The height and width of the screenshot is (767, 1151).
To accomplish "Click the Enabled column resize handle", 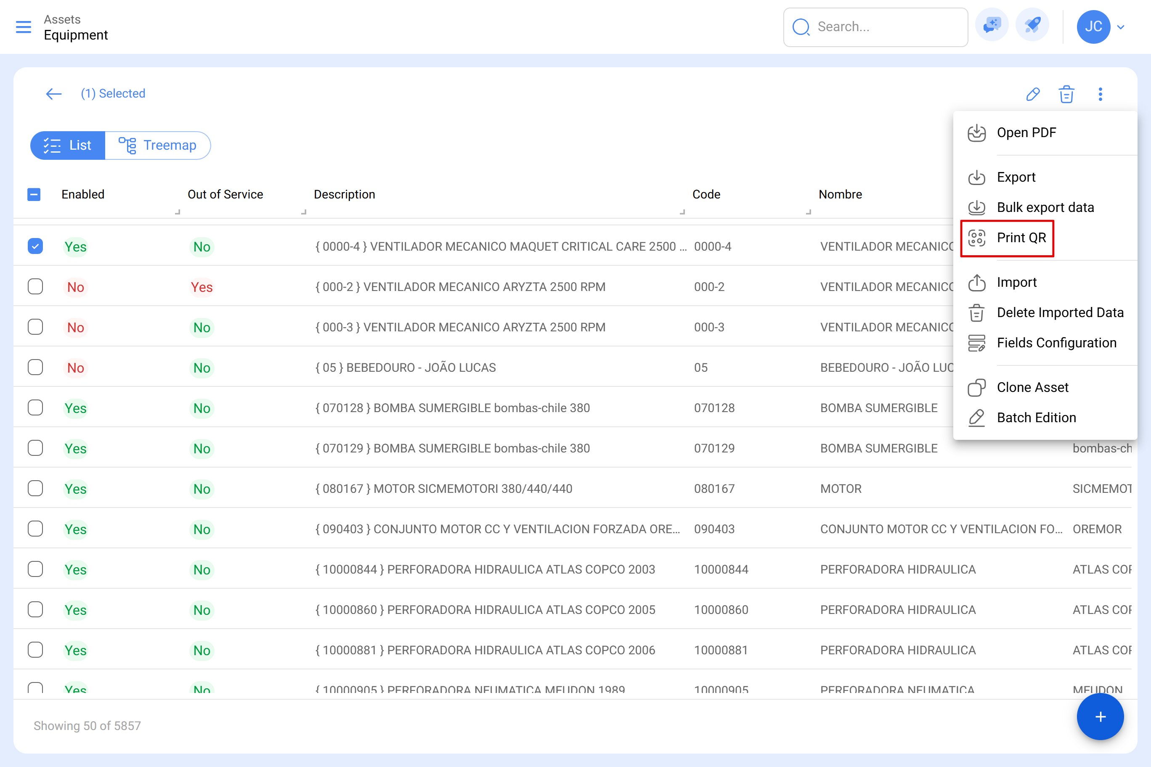I will [178, 212].
